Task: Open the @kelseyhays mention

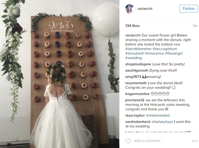Action: [162, 122]
